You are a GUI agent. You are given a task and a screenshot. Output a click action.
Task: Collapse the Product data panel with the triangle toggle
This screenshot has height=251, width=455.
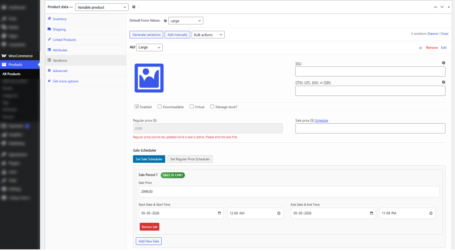click(x=449, y=7)
